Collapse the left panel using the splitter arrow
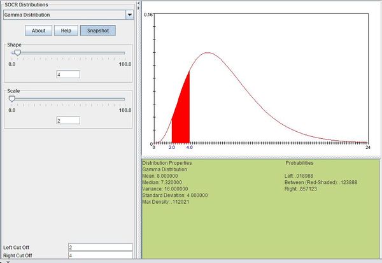 point(138,3)
